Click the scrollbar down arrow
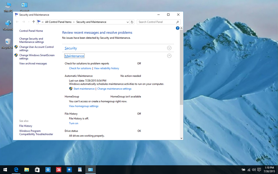The width and height of the screenshot is (278, 174). click(181, 138)
